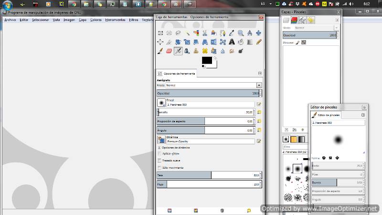The image size is (382, 215).
Task: Open Opciones de herramienta tab configuration menu
Action: [260, 74]
